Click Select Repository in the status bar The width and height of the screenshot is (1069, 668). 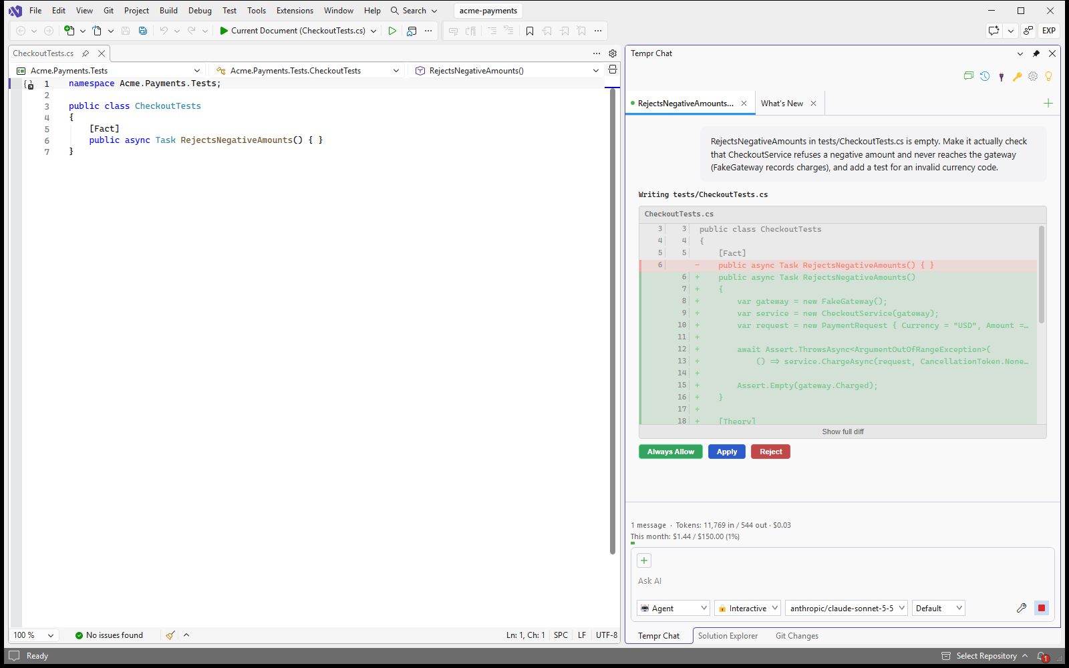coord(985,656)
